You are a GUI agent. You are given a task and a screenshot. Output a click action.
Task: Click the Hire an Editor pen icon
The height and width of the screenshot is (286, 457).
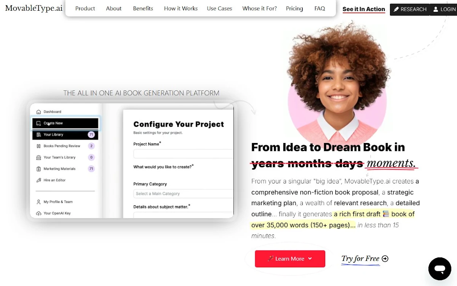coord(38,180)
